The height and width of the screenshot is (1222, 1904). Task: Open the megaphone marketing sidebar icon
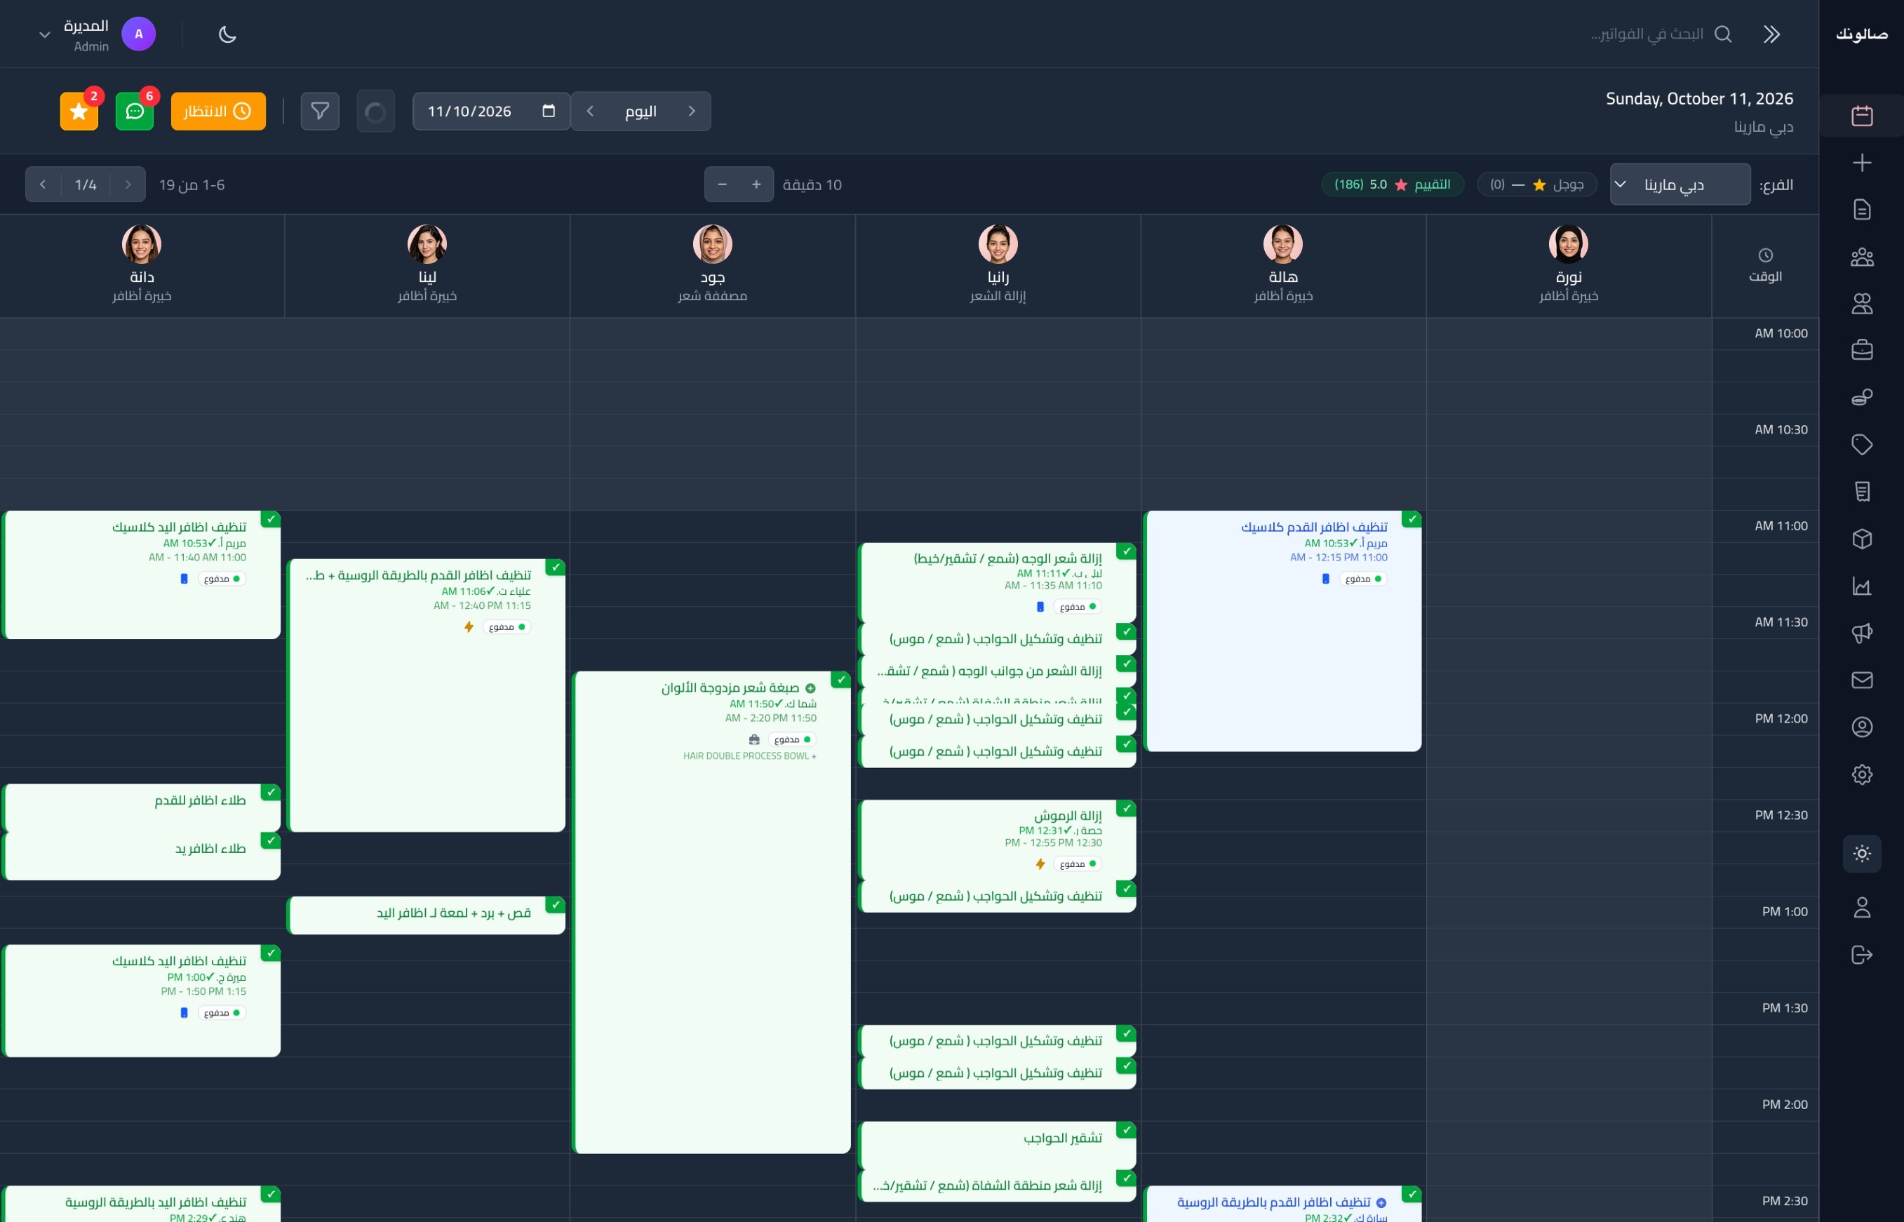pyautogui.click(x=1861, y=633)
